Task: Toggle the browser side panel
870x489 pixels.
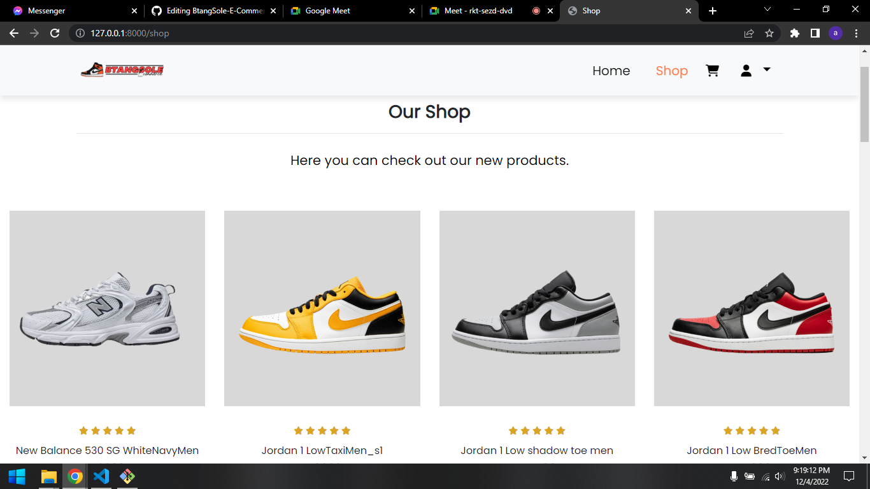Action: tap(815, 33)
